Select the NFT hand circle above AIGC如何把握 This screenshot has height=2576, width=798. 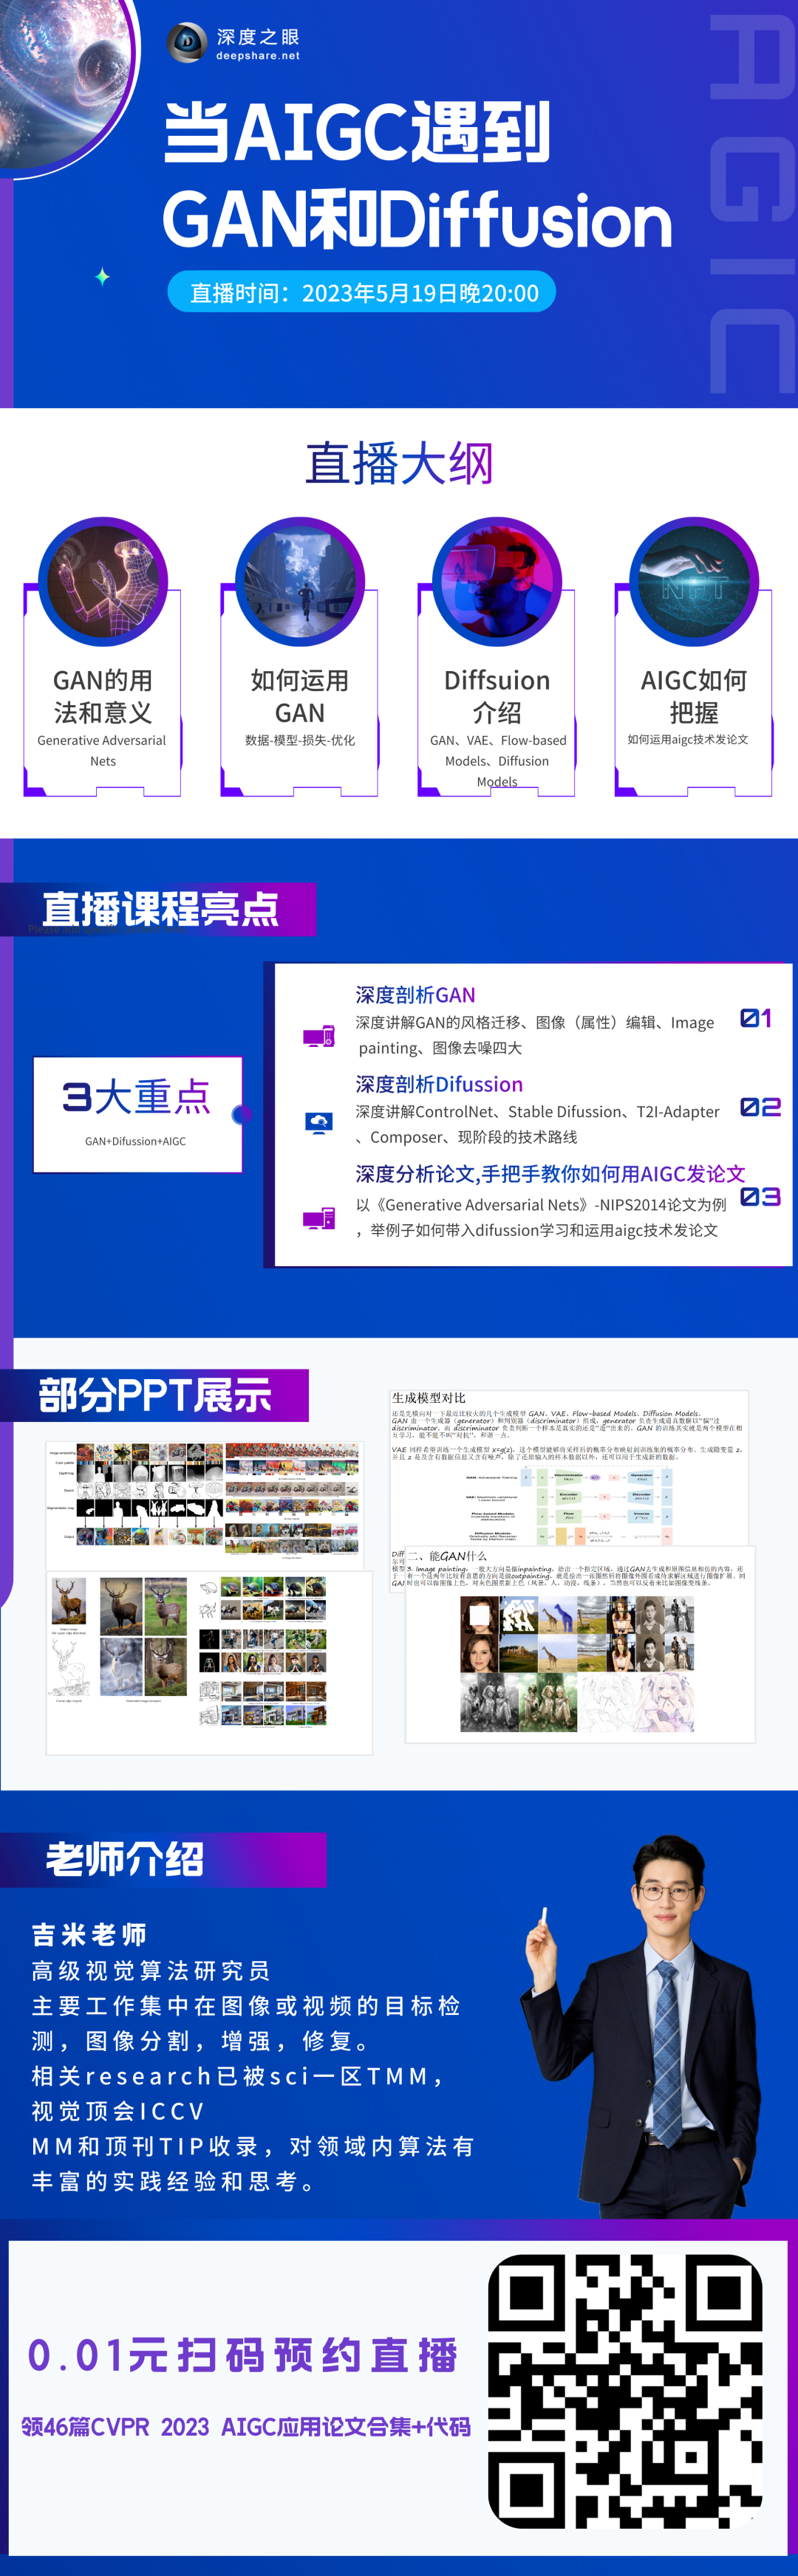tap(694, 581)
